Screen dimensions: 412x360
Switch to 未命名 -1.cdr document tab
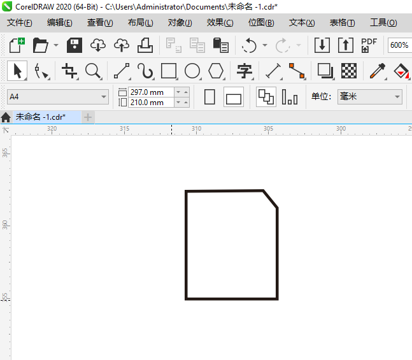(x=46, y=117)
